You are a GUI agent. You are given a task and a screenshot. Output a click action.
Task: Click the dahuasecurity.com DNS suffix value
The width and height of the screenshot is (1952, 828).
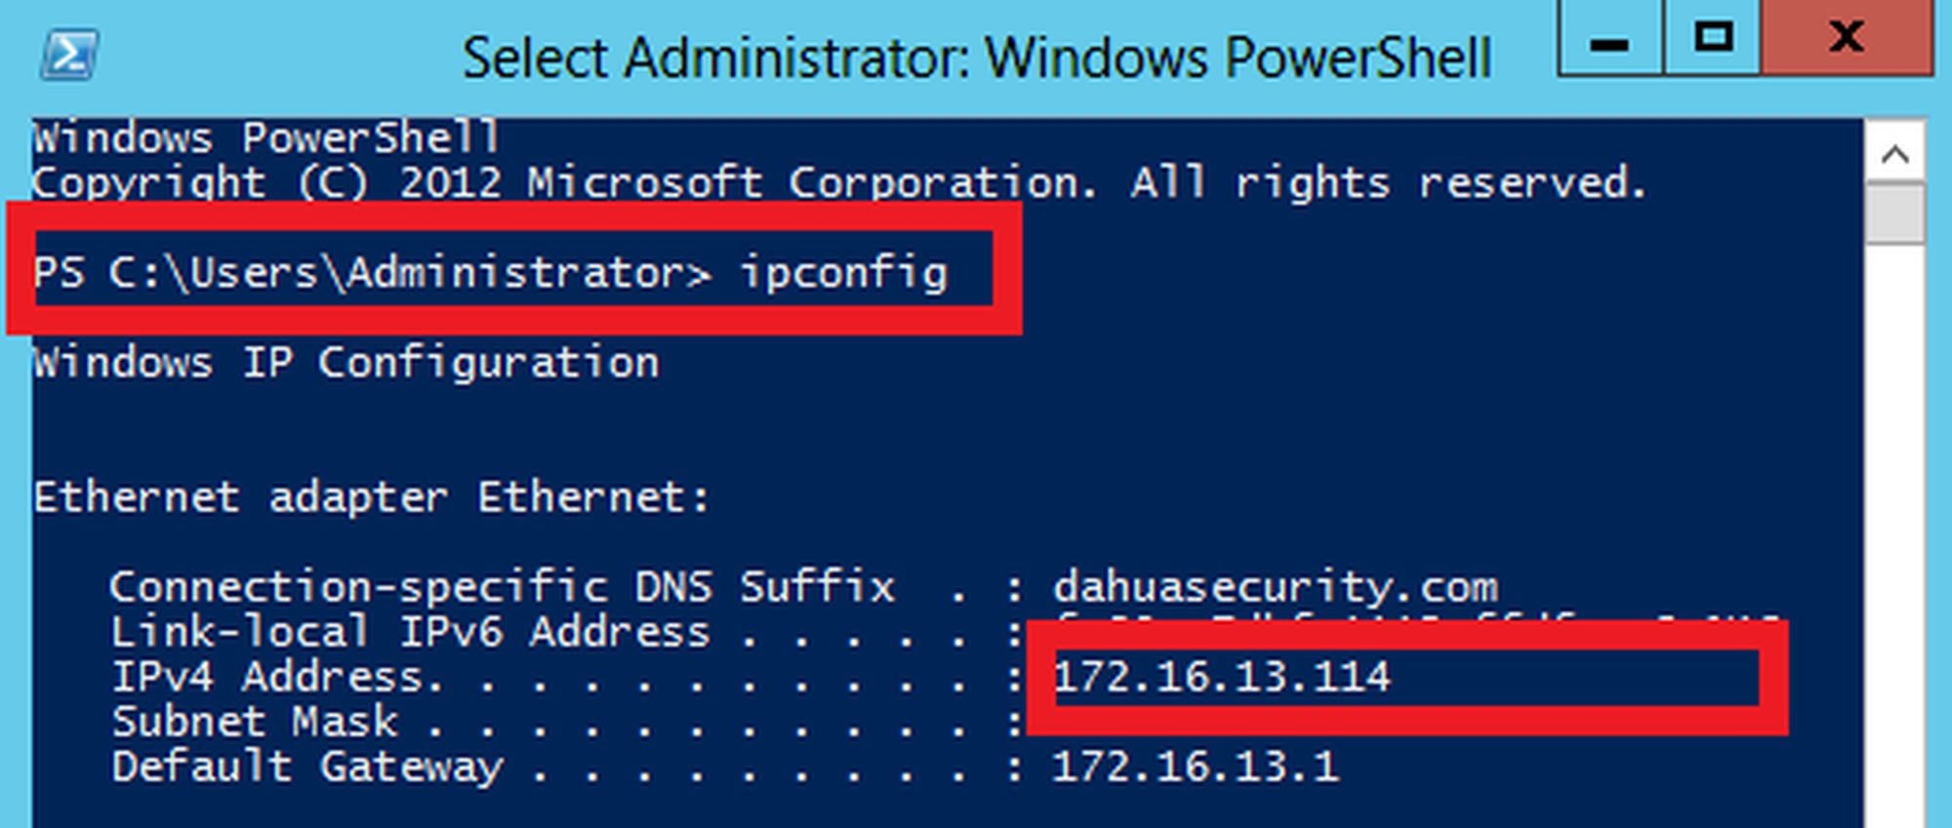pyautogui.click(x=1275, y=587)
